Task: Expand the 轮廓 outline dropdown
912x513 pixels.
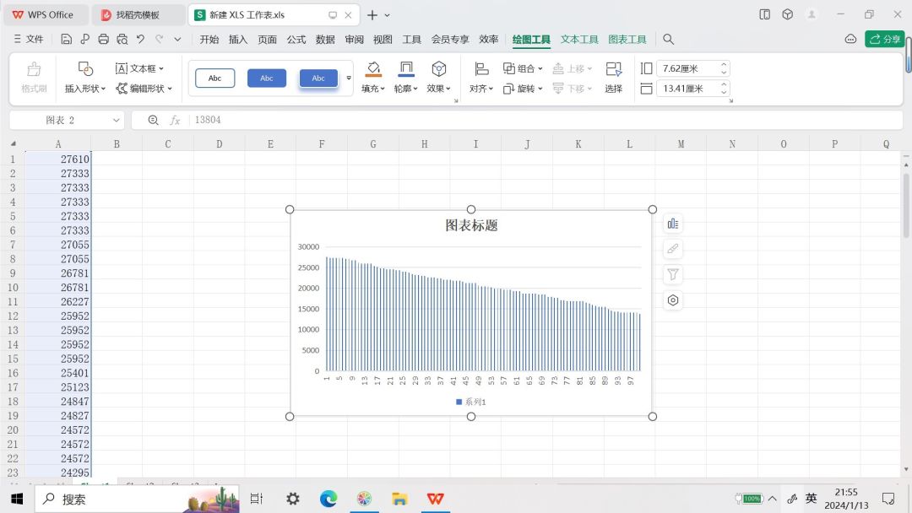Action: click(x=406, y=89)
